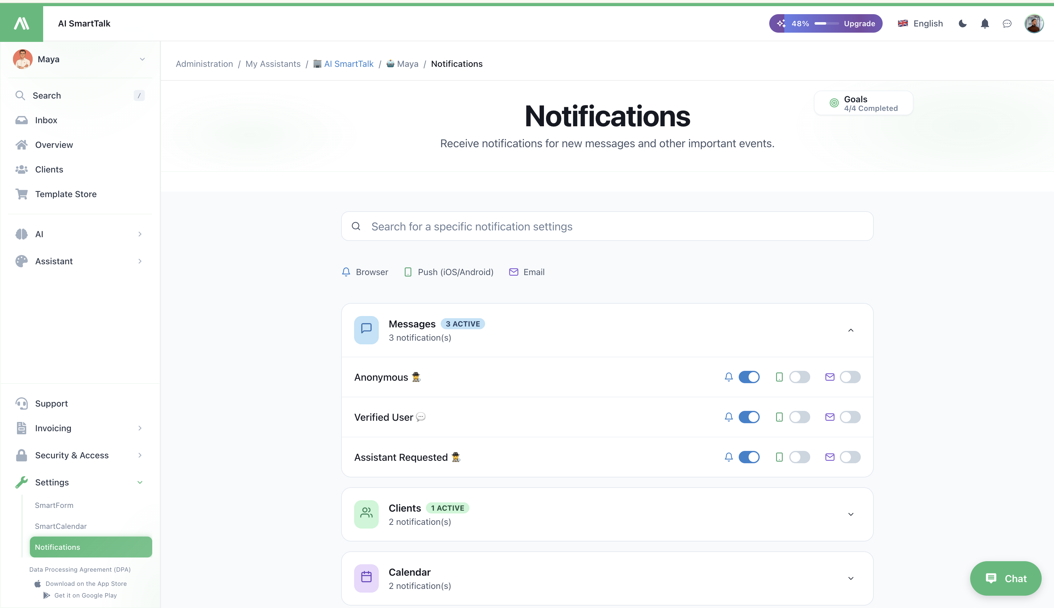This screenshot has height=608, width=1054.
Task: Click the sparkle icon in the usage badge
Action: tap(781, 23)
